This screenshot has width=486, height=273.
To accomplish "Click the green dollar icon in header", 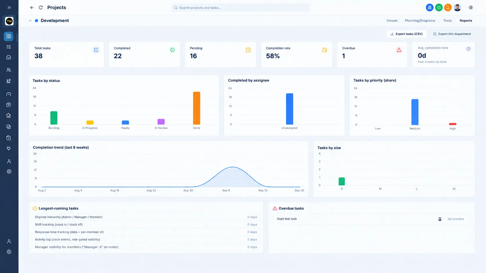I will [439, 8].
